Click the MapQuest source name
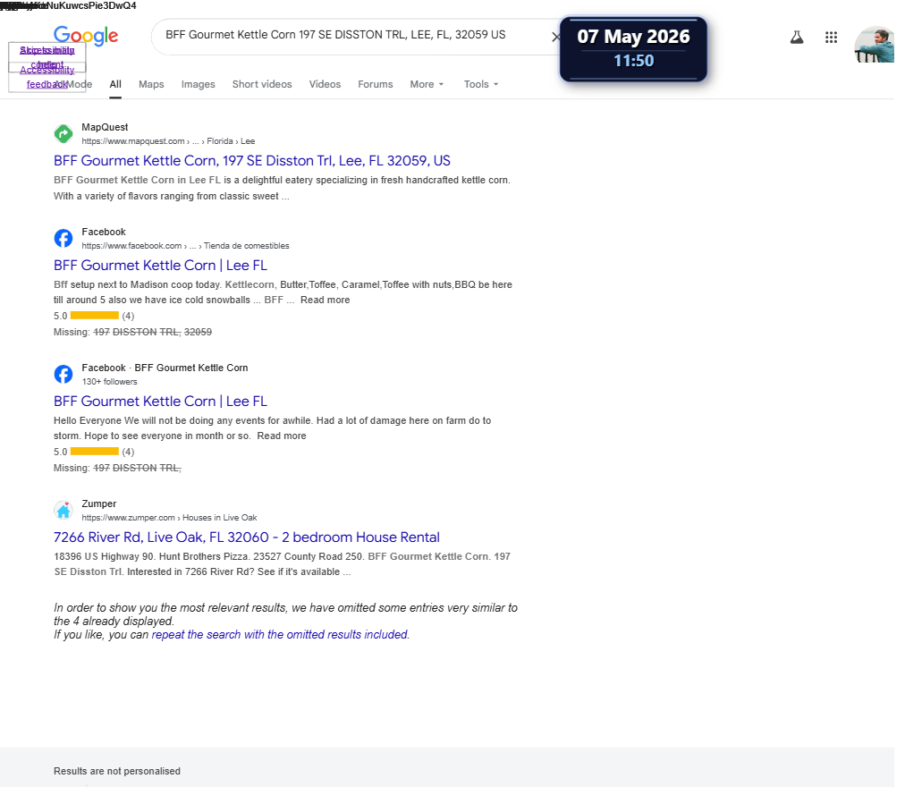 tap(105, 127)
